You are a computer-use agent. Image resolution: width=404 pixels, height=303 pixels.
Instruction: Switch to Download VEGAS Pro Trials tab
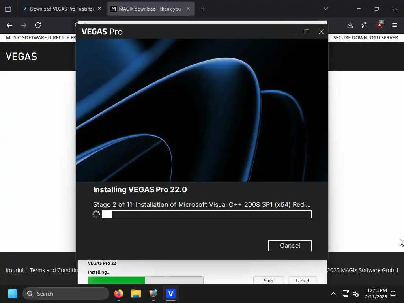pyautogui.click(x=62, y=9)
